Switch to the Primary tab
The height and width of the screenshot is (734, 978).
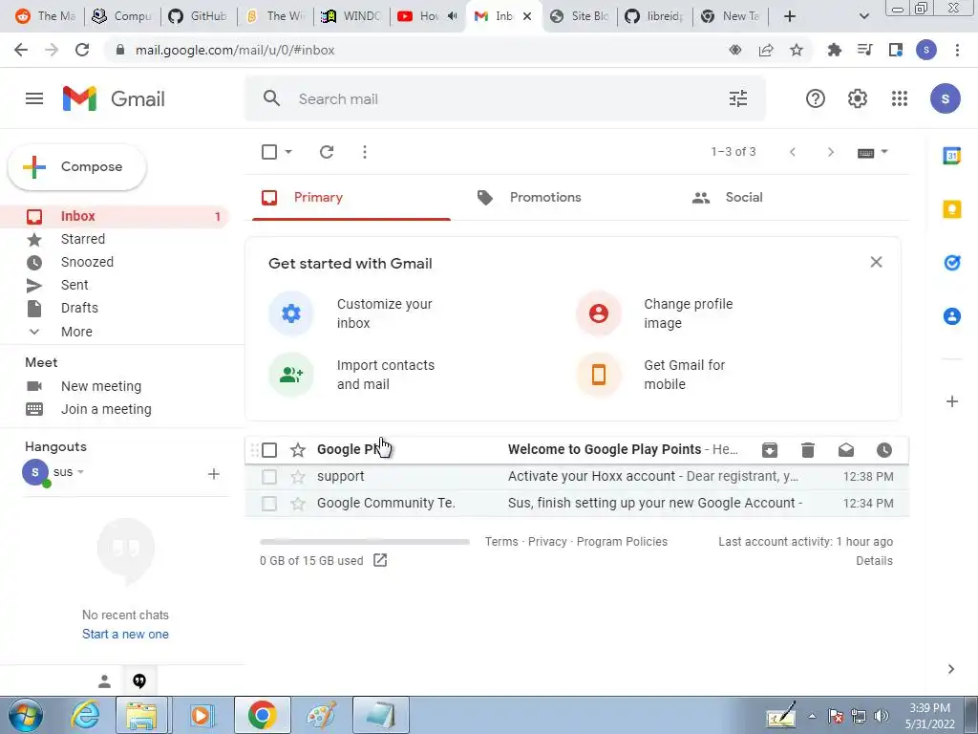[351, 197]
